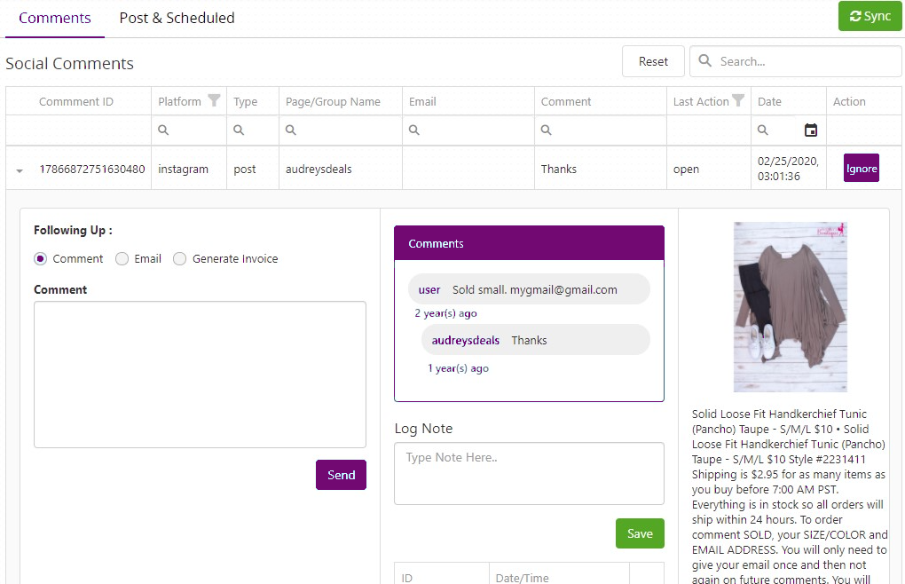Click the 2 year(s) ago timestamp

pyautogui.click(x=445, y=313)
